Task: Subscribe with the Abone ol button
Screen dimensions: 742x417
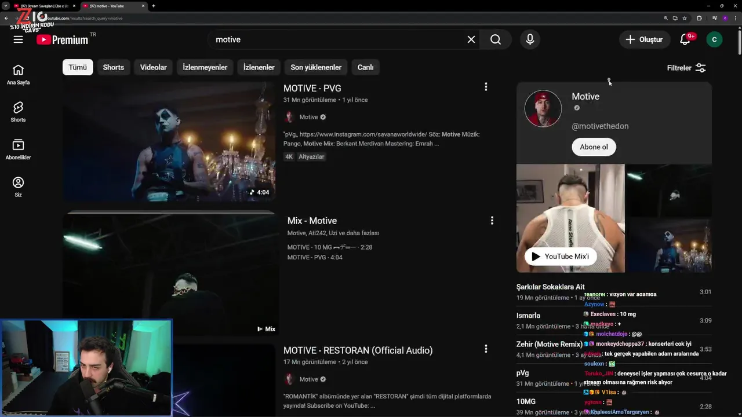Action: point(594,147)
